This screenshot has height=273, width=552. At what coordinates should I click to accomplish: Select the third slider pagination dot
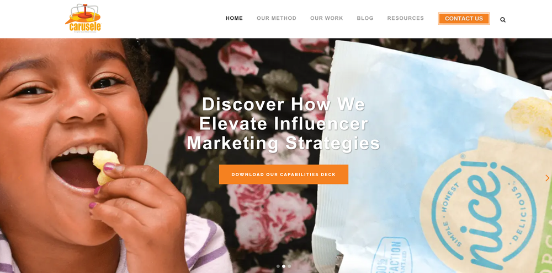pyautogui.click(x=289, y=266)
